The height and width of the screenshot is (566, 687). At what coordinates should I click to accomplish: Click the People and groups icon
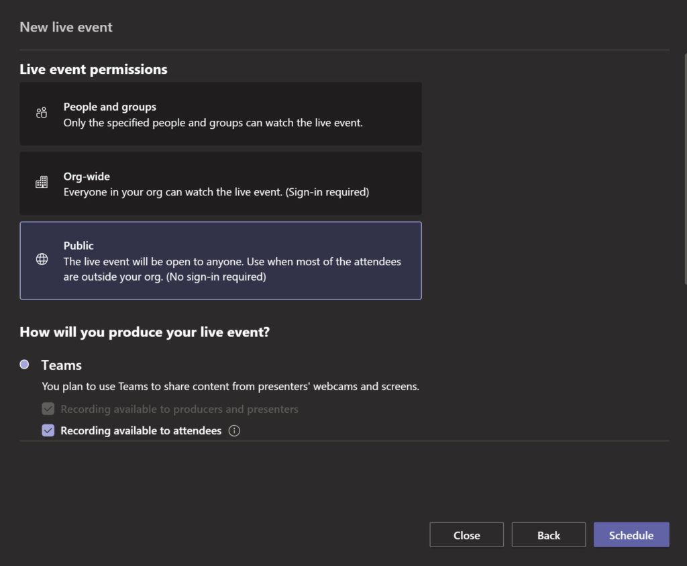tap(41, 113)
